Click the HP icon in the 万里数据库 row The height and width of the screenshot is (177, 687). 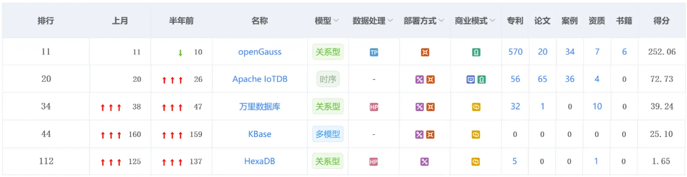pos(374,107)
